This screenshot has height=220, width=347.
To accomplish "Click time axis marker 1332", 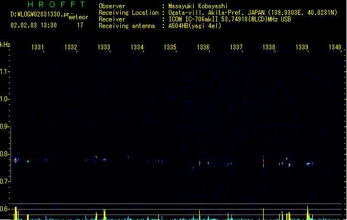I will coord(71,47).
